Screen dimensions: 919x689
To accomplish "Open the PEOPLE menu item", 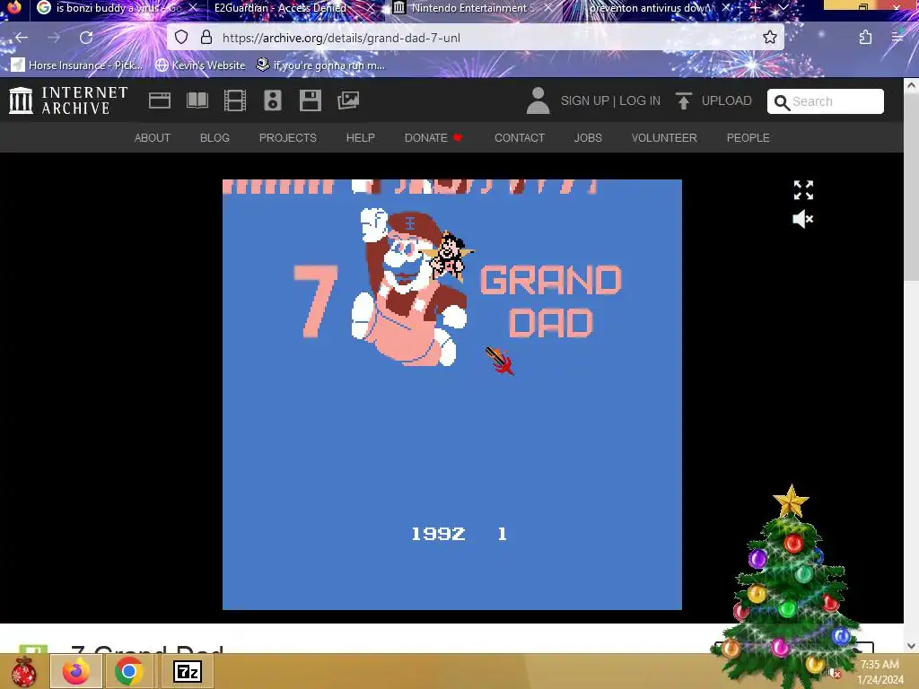I will 748,137.
